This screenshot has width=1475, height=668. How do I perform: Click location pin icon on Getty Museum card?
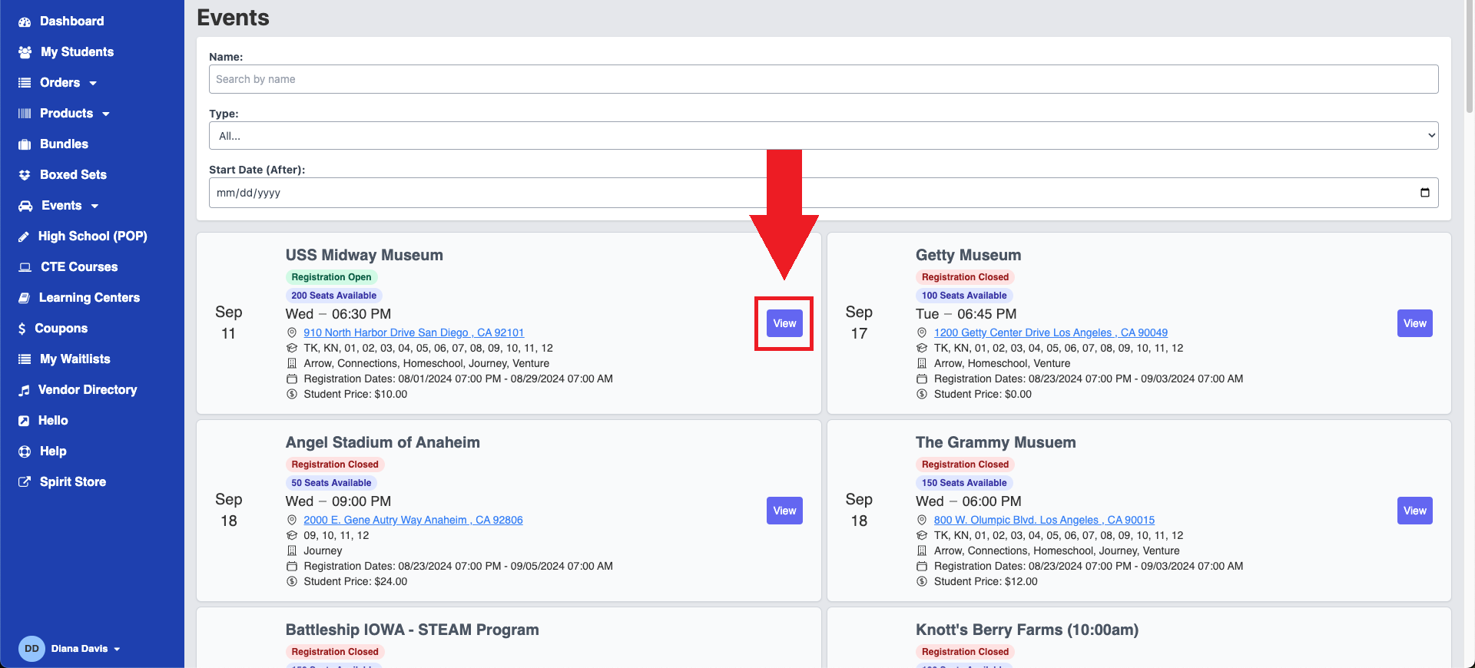[922, 332]
